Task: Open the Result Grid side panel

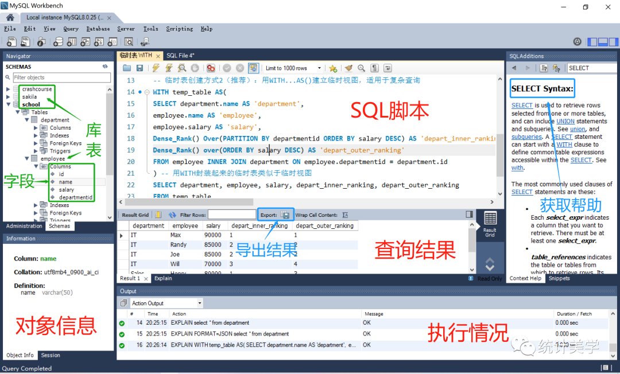Action: point(490,224)
